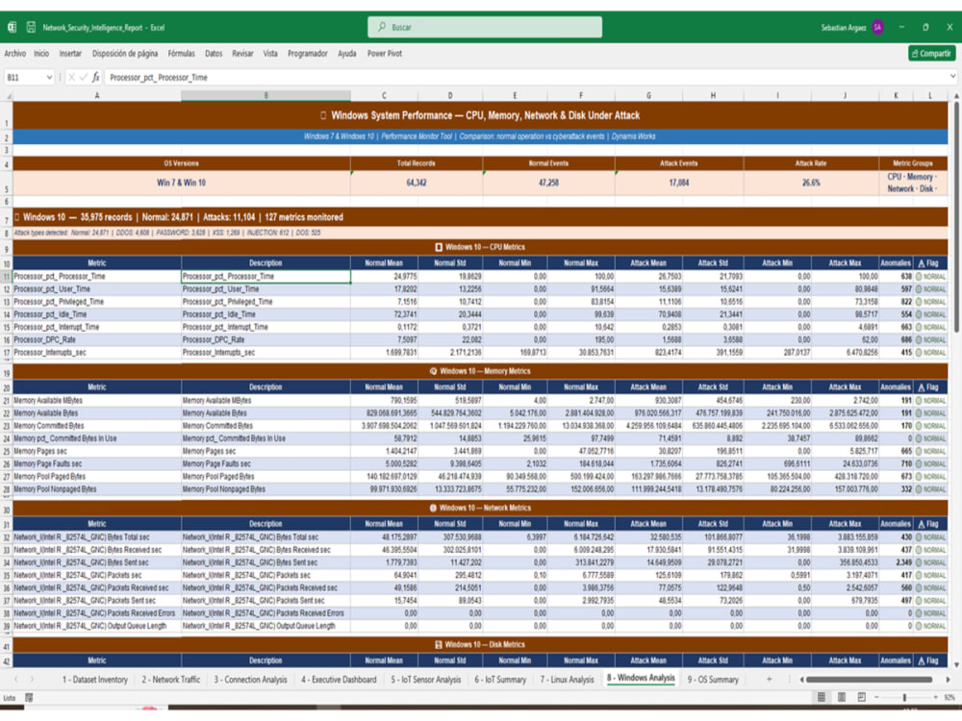Adjust the zoom slider in status bar
Viewport: 962px width, 721px height.
click(904, 697)
